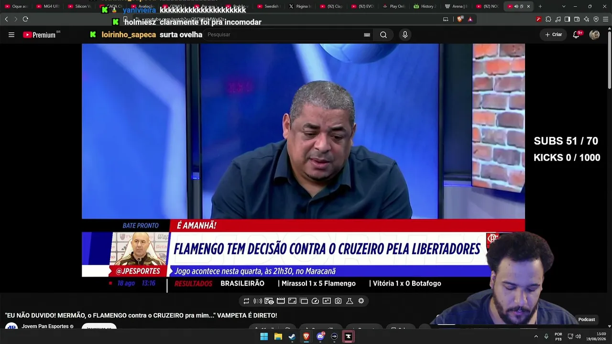
Task: Expand the tab search dropdown arrow
Action: point(564,6)
